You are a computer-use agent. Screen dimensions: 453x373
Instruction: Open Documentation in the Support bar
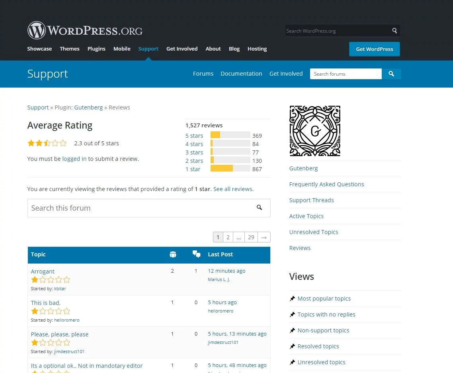click(242, 74)
